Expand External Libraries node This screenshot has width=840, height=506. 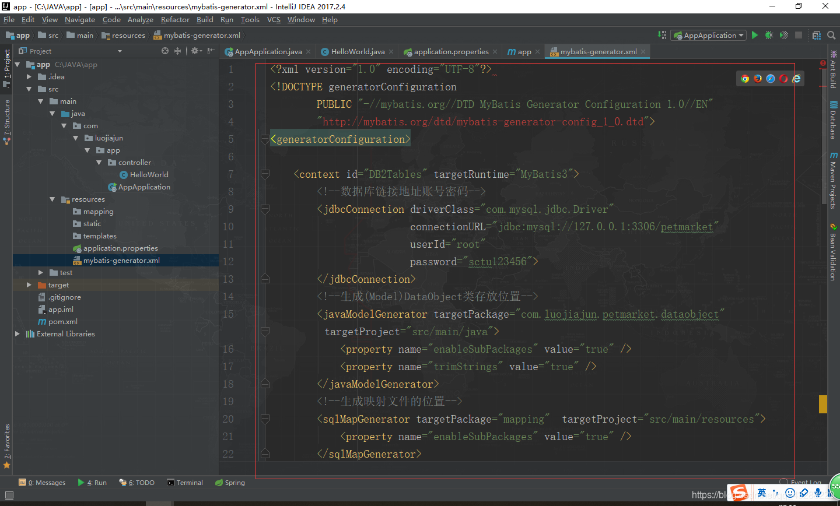pos(17,334)
